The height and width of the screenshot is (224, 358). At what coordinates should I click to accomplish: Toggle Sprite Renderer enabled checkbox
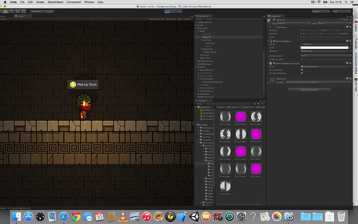pyautogui.click(x=274, y=41)
